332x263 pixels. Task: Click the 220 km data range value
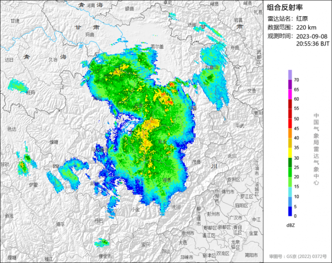point(303,27)
